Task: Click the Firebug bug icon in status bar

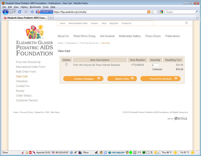Action: [x=76, y=153]
